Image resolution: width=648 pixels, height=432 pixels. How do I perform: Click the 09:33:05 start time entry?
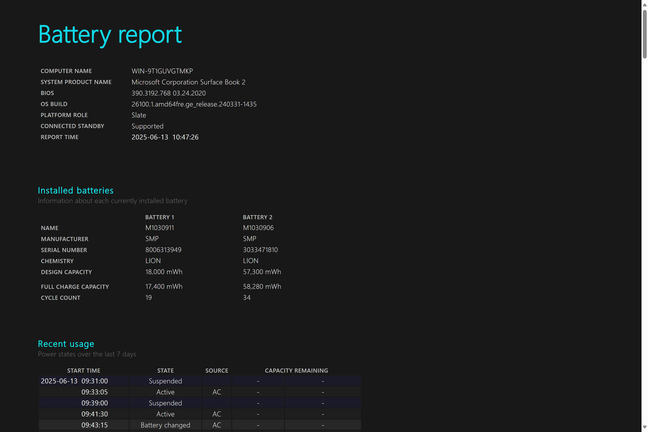coord(94,392)
